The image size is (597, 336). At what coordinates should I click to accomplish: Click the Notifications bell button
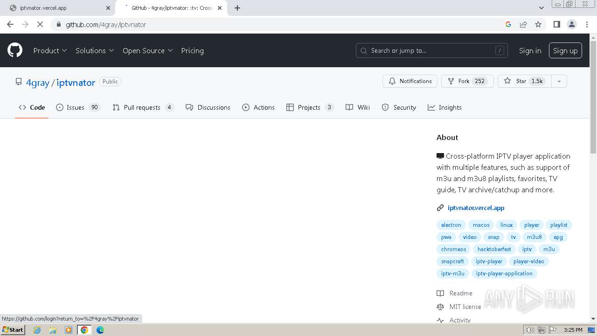410,81
